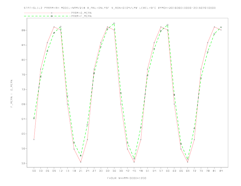Viewport: 241px width, 186px height.
Task: Click the x-axis tick label 54
Action: (x=154, y=171)
